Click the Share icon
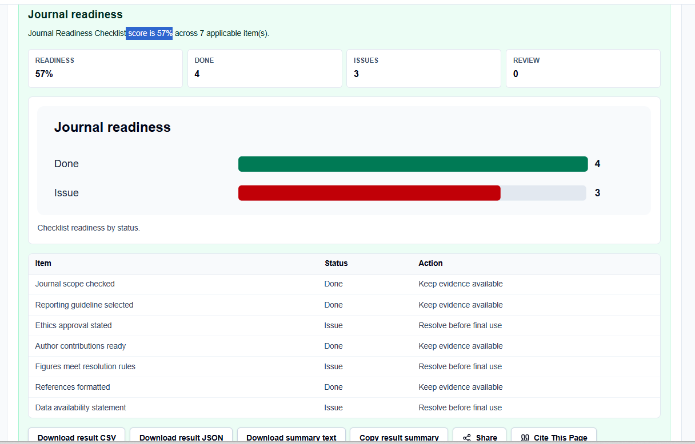The width and height of the screenshot is (695, 444). [466, 438]
